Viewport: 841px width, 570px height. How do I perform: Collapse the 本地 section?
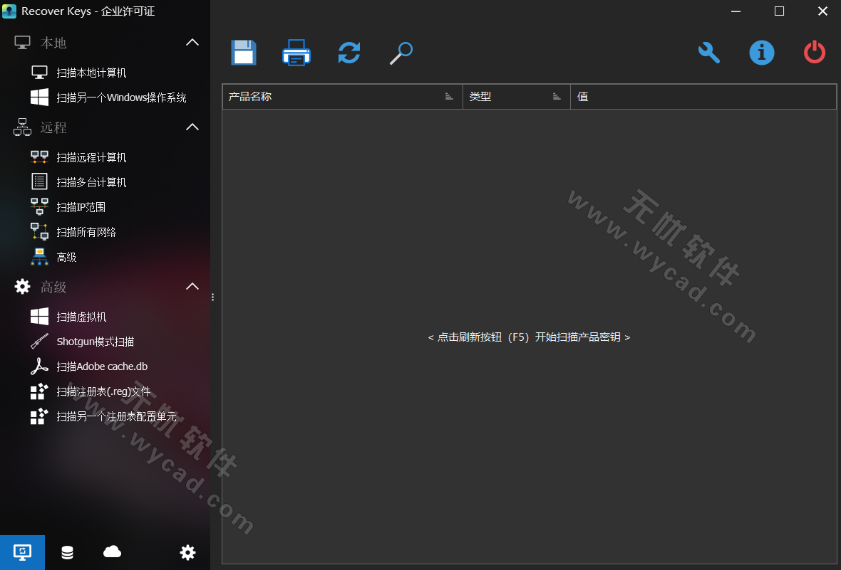point(192,43)
